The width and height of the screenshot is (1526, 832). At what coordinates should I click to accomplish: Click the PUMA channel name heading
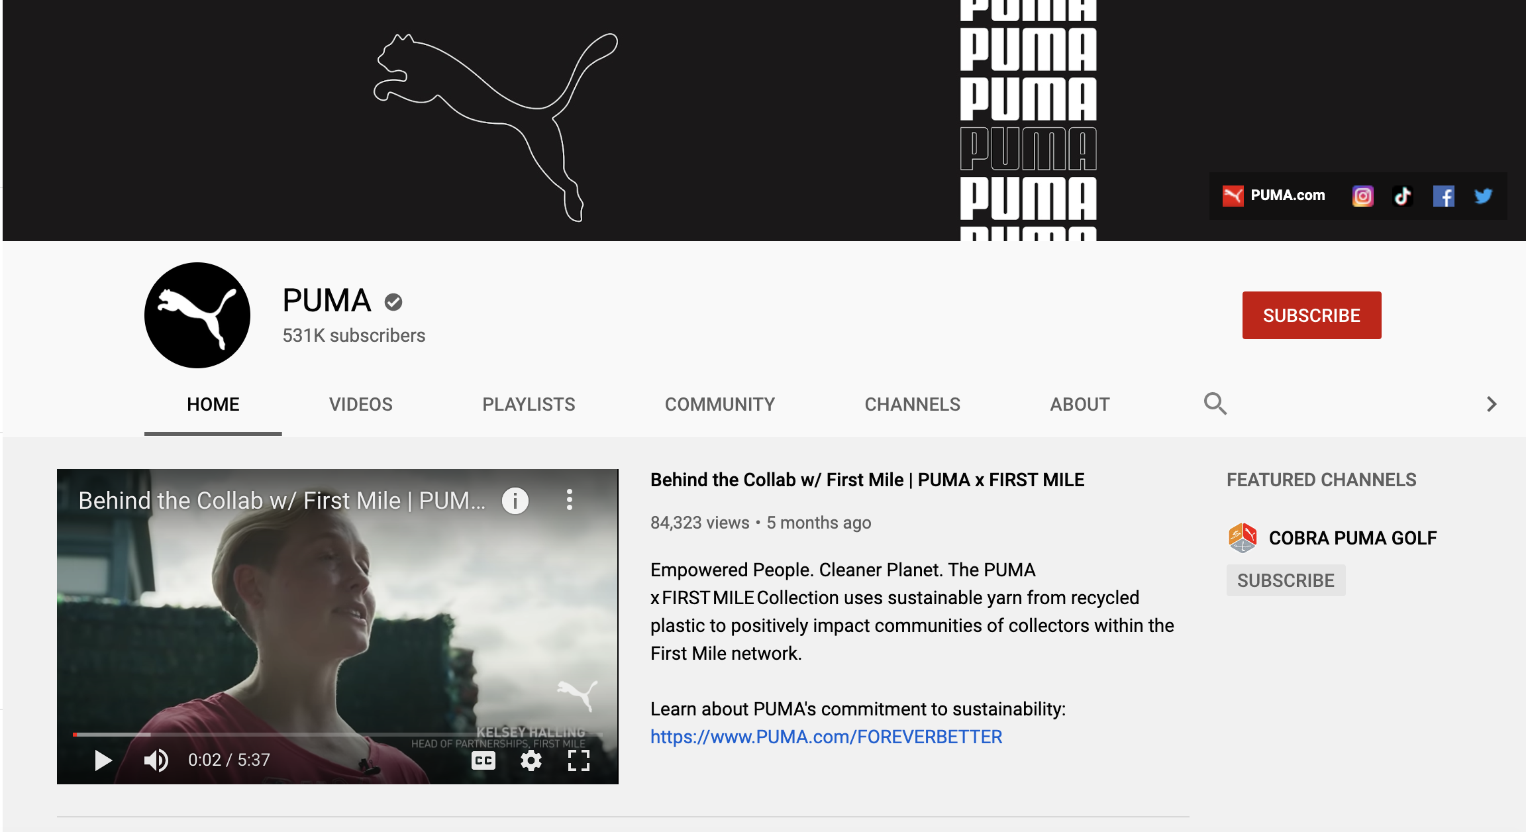point(327,301)
